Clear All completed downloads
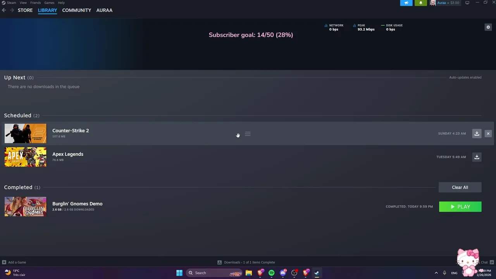 click(460, 187)
